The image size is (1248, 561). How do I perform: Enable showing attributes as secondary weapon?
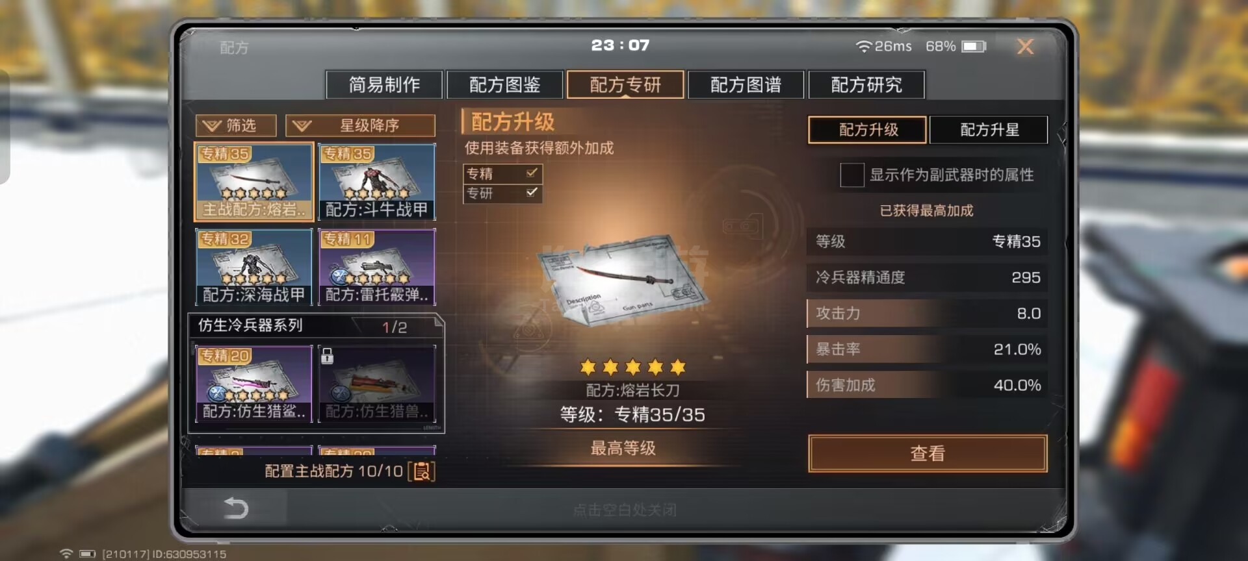click(x=851, y=175)
